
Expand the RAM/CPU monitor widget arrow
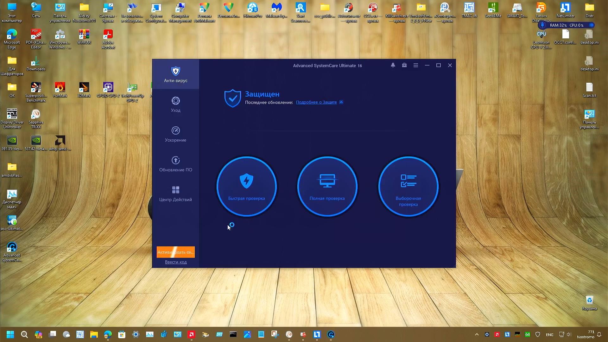pyautogui.click(x=591, y=25)
